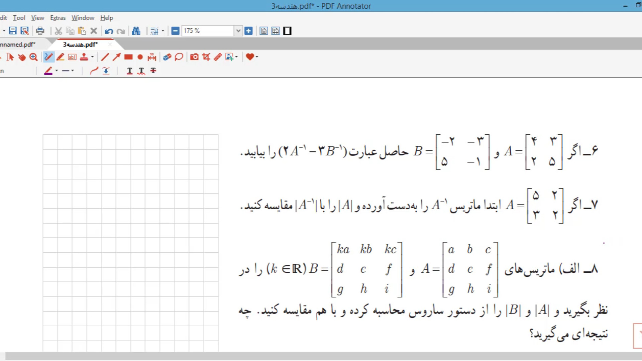Toggle fit page width view
Image resolution: width=642 pixels, height=361 pixels.
pyautogui.click(x=276, y=31)
